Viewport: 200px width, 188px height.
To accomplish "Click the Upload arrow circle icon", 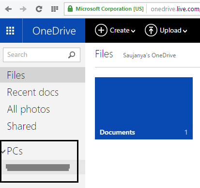I will pyautogui.click(x=151, y=30).
